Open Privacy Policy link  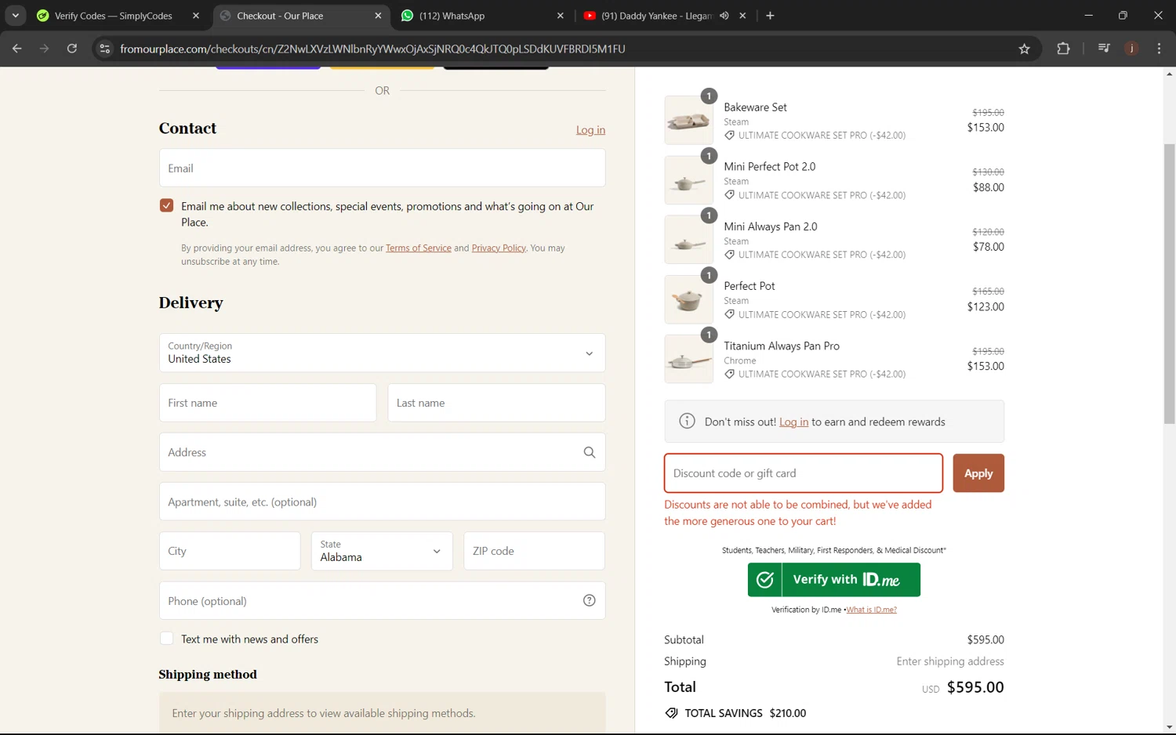coord(499,248)
